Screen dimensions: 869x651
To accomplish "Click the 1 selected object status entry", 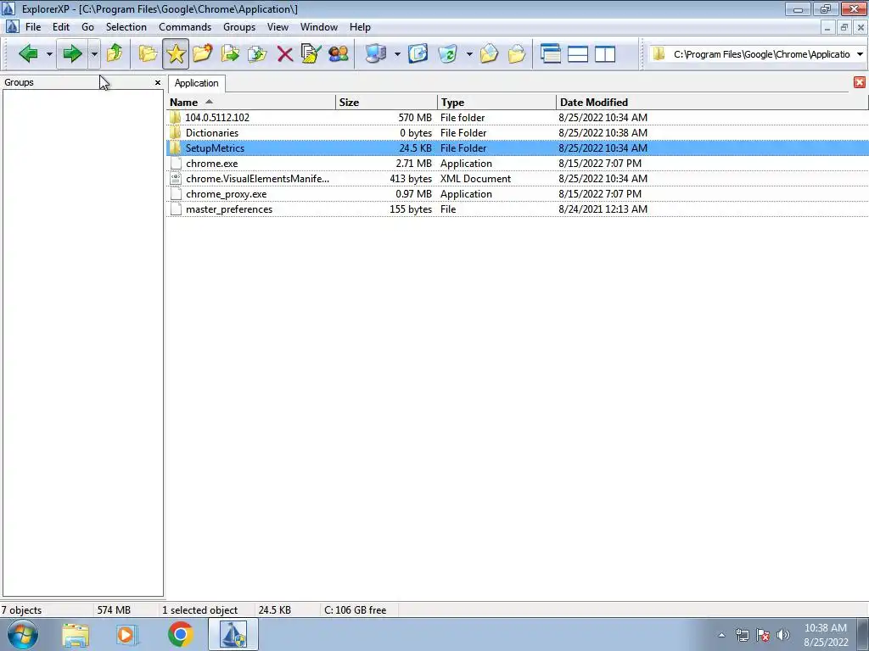I will [199, 610].
